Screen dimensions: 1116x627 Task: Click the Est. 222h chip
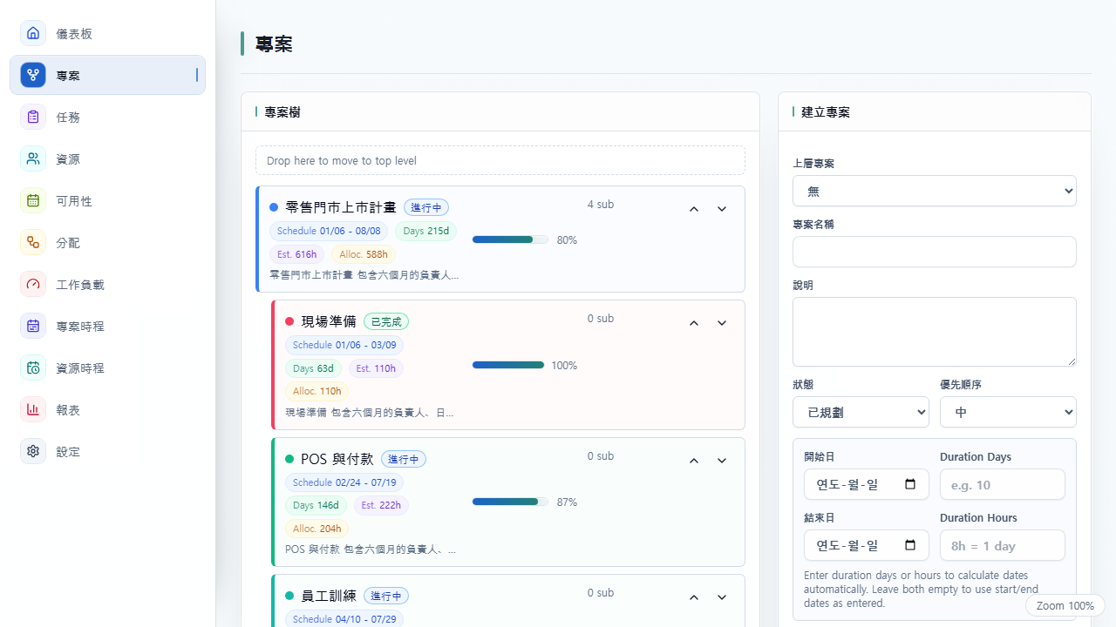coord(381,505)
